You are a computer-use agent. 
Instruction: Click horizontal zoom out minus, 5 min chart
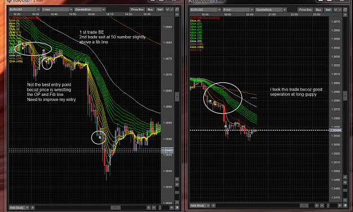(322, 205)
